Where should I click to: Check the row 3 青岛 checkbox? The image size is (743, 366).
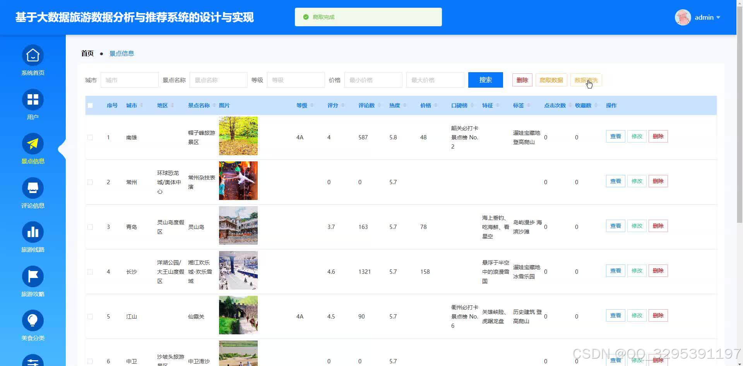[x=90, y=227]
